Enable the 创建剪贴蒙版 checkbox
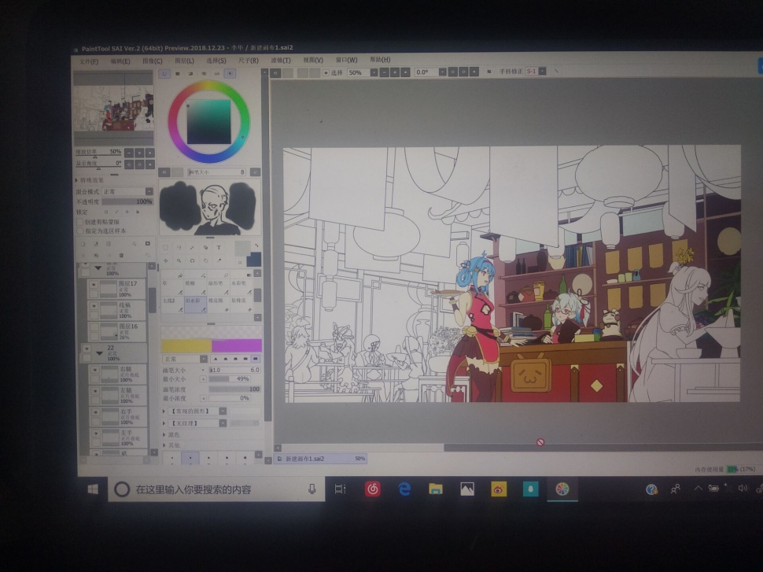Screen dimensions: 763x572 click(79, 222)
